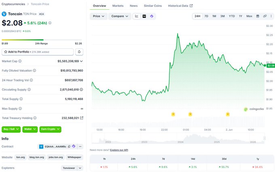Open chart more options vertical dots
275x172 pixels.
point(271,16)
